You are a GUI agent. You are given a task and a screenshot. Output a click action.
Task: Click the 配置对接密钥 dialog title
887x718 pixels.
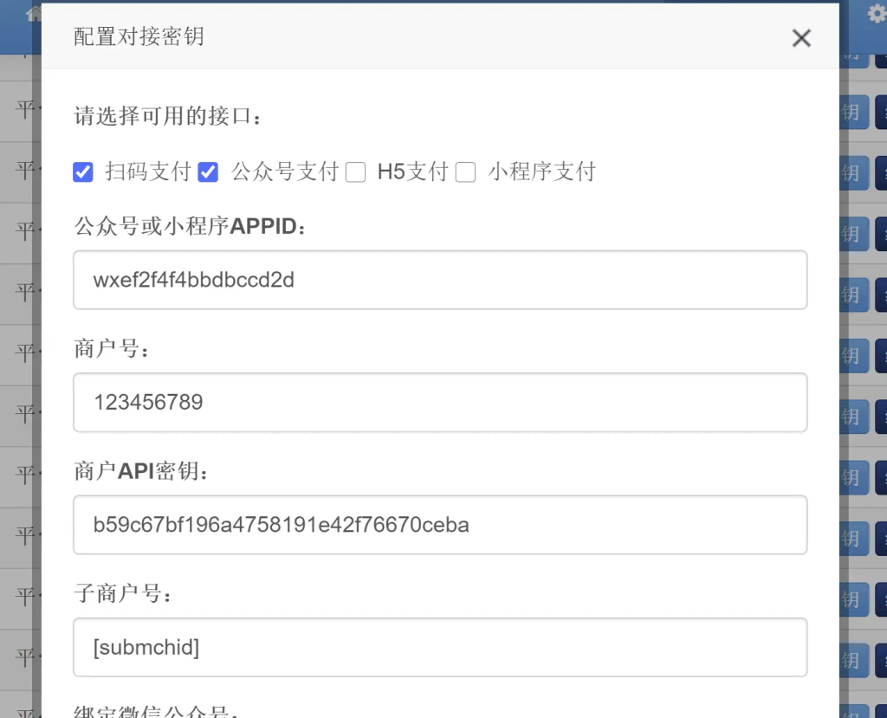click(139, 37)
